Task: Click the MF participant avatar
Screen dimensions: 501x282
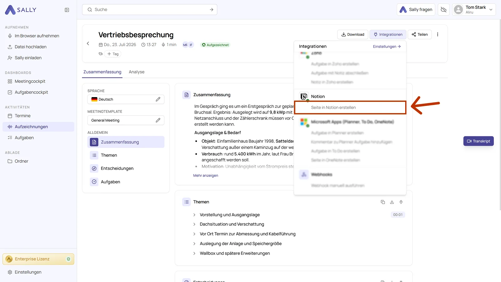Action: (185, 45)
